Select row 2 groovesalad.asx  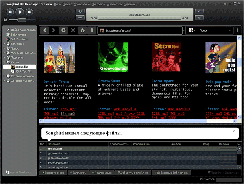click(138, 154)
